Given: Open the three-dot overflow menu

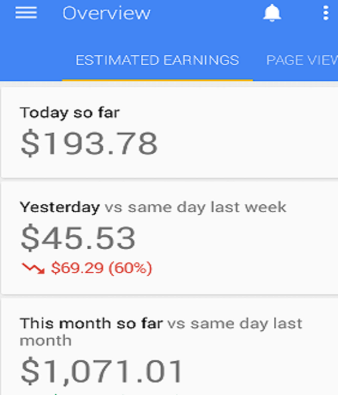Looking at the screenshot, I should [x=326, y=14].
